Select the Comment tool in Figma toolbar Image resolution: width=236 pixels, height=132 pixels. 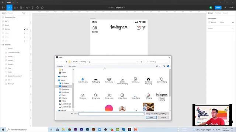(42, 7)
